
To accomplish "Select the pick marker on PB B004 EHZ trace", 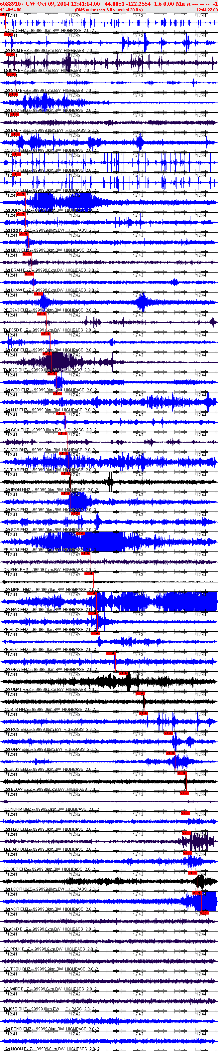I will click(x=80, y=533).
